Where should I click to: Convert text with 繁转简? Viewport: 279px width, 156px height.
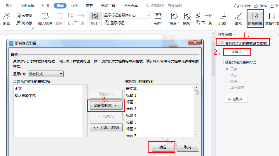(x=24, y=15)
